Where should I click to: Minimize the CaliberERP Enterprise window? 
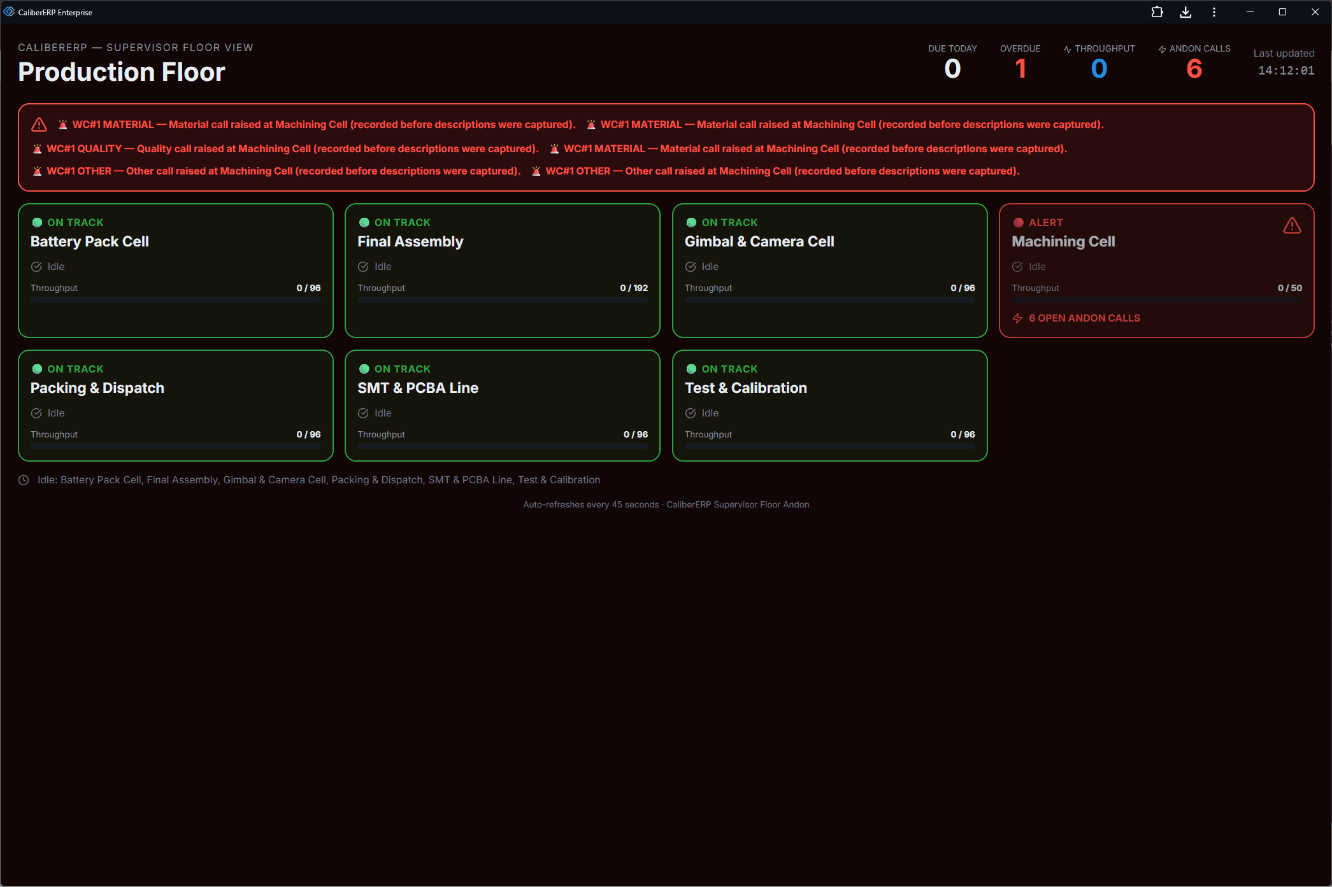pos(1250,12)
